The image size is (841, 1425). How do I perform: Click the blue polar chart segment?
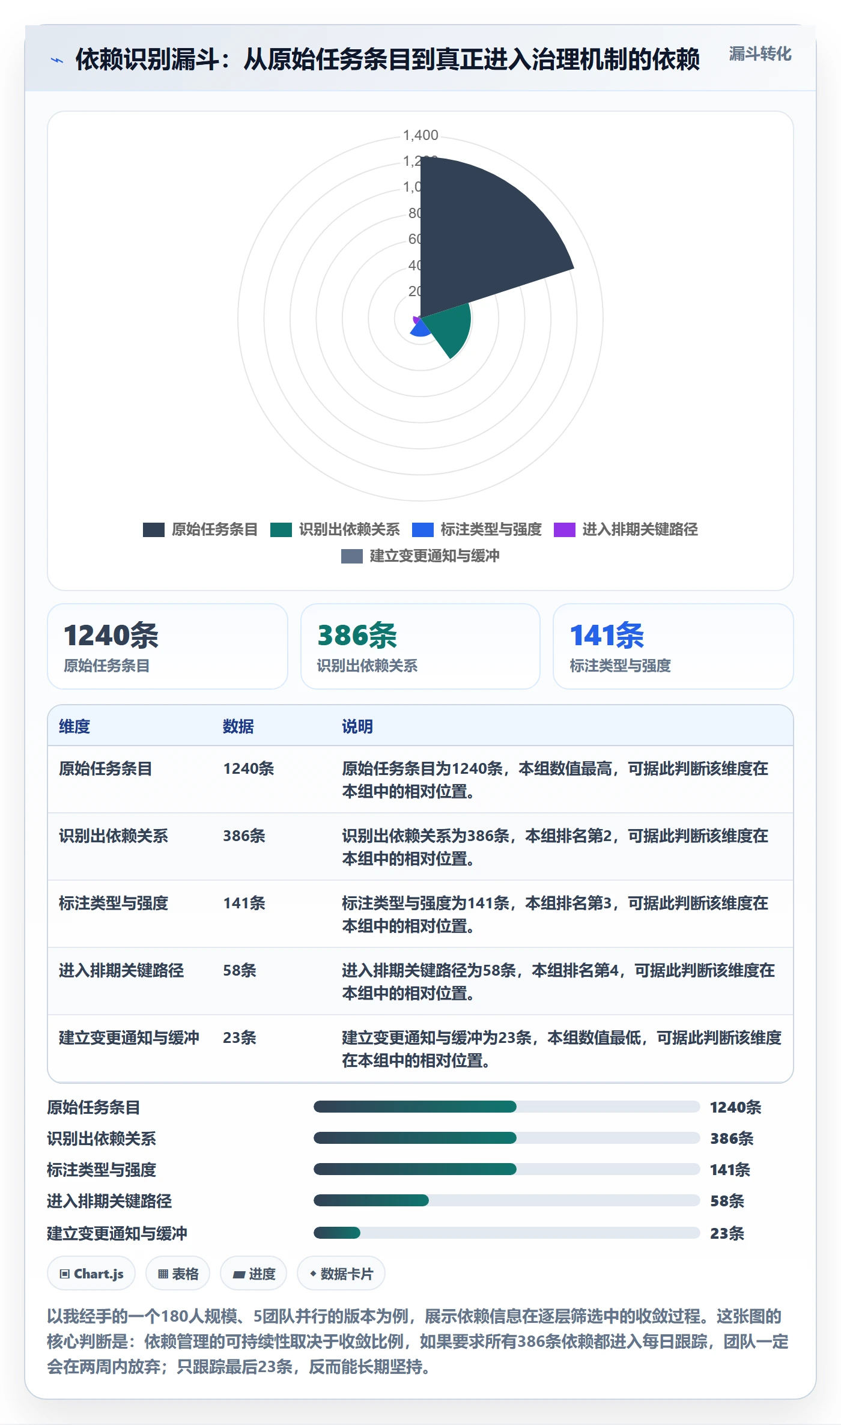pos(422,329)
